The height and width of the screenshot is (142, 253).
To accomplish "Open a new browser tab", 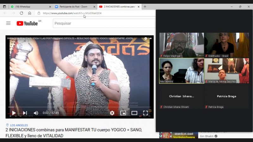I will tap(145, 7).
